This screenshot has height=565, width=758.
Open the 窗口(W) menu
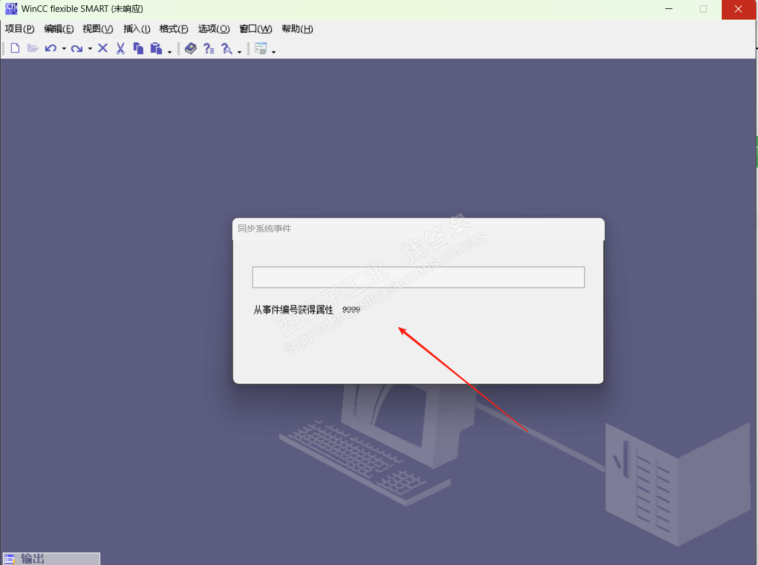click(x=256, y=29)
